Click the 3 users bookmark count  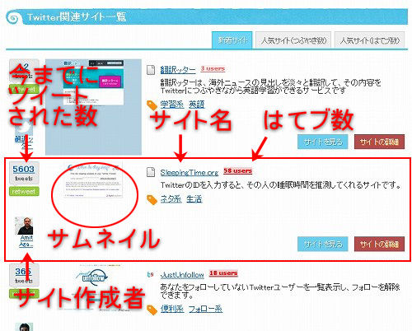[213, 68]
